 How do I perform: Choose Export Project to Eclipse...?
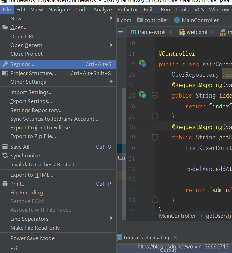[58, 128]
